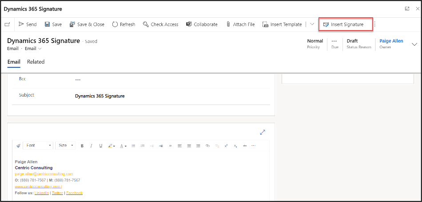Click the Send command icon
The image size is (422, 202).
coord(21,24)
